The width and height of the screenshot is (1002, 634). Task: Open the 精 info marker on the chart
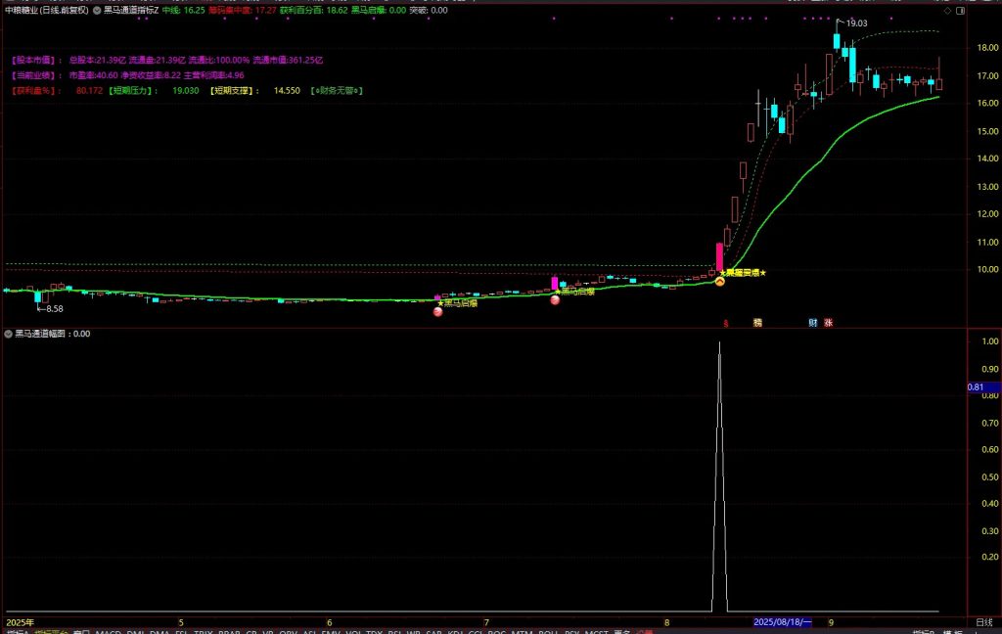[x=756, y=322]
